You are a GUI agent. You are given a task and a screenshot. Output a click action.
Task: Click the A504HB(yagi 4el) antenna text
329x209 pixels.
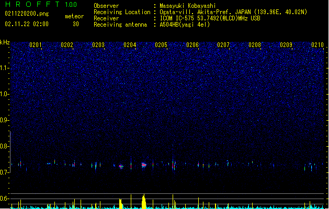185,25
